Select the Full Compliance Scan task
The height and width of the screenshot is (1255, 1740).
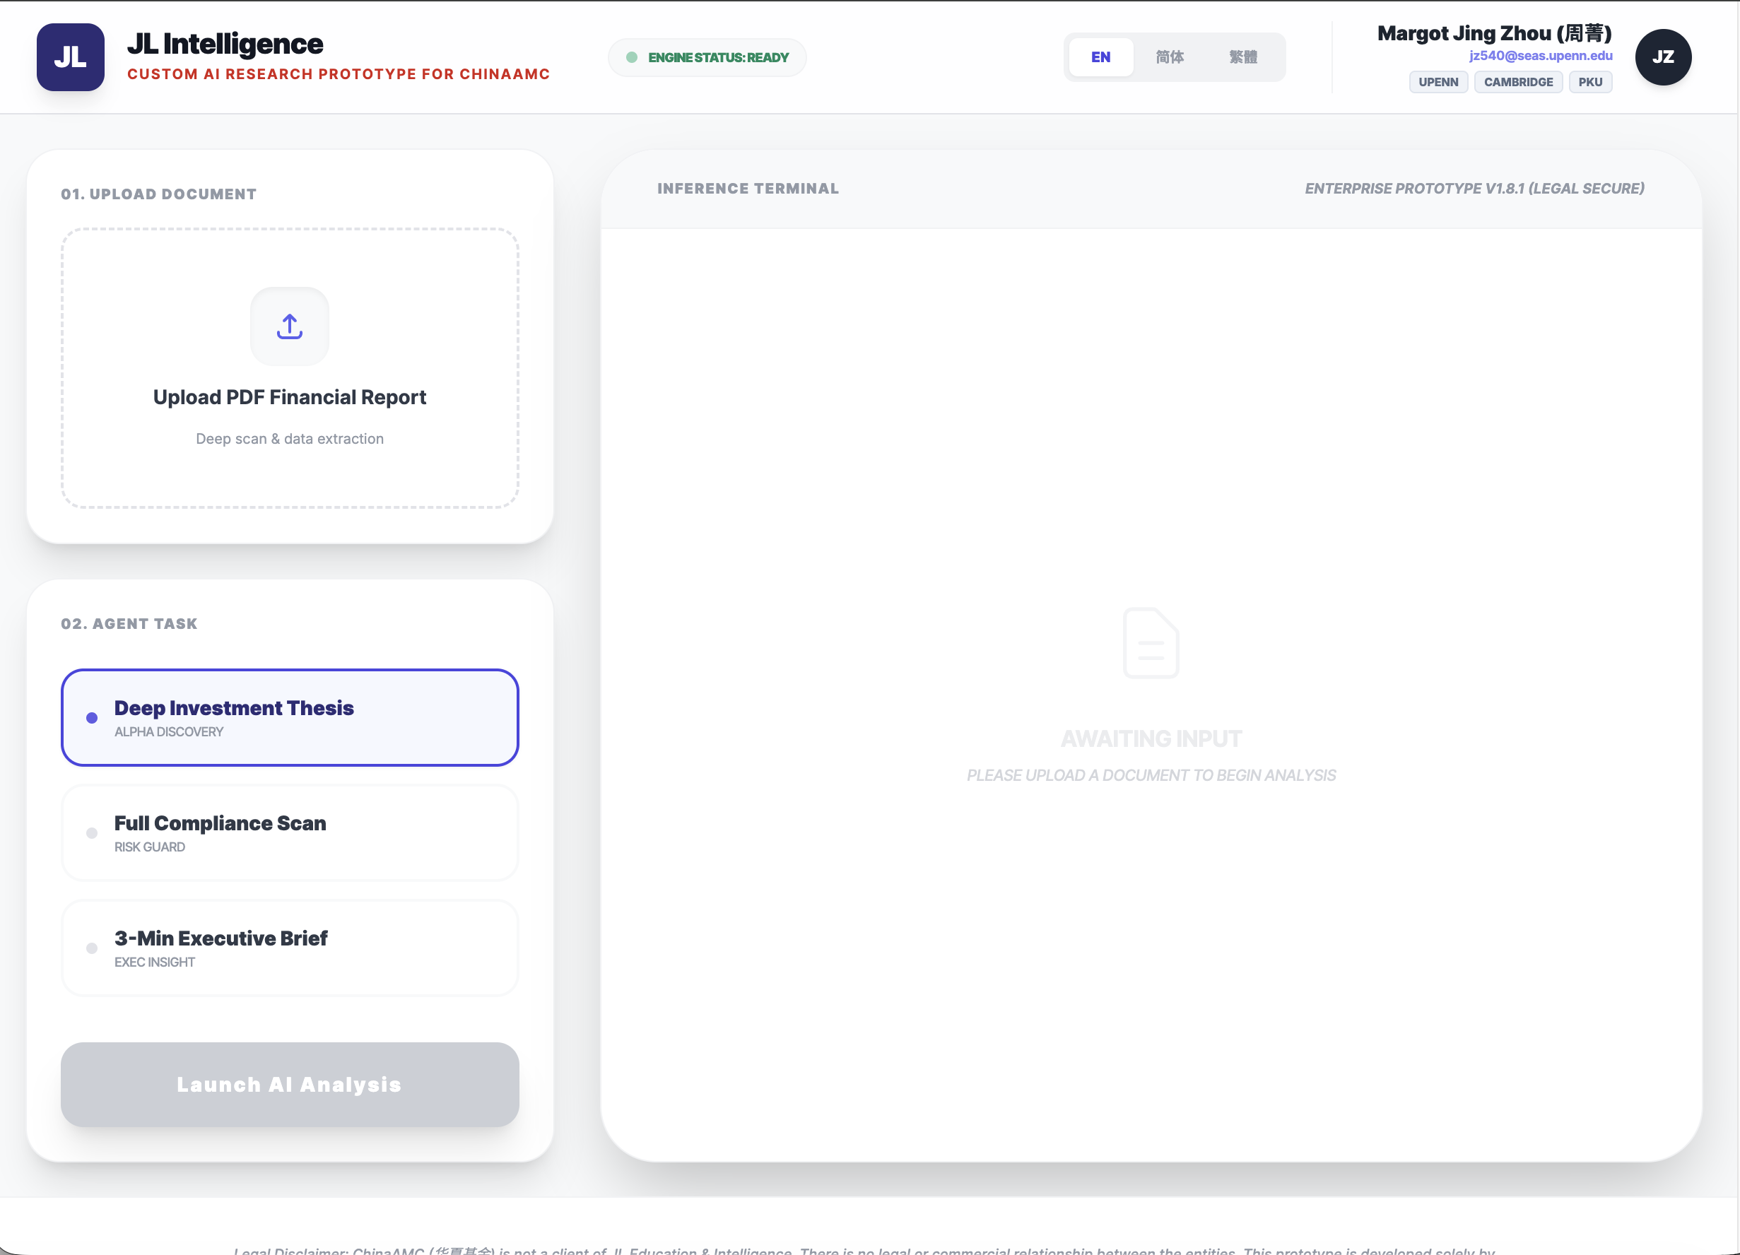coord(289,832)
